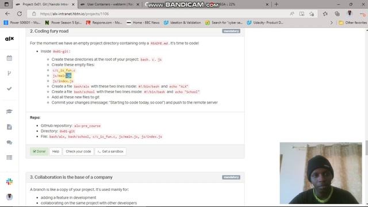Open immersive reader icon in address bar
Viewport: 368px width, 207px height.
pos(302,14)
